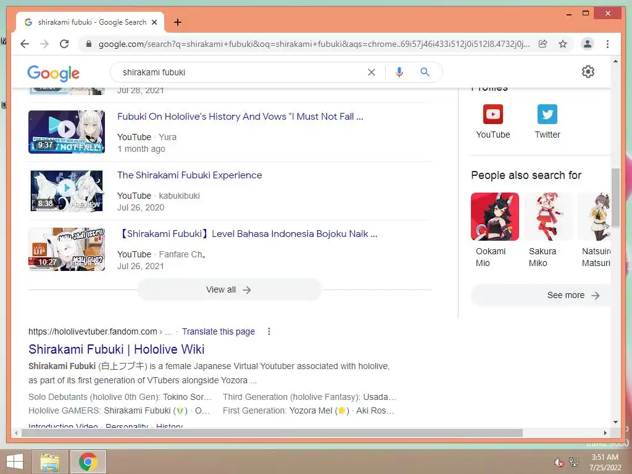Open The Shirakami Fubuki Experience link
The width and height of the screenshot is (632, 474).
(189, 175)
